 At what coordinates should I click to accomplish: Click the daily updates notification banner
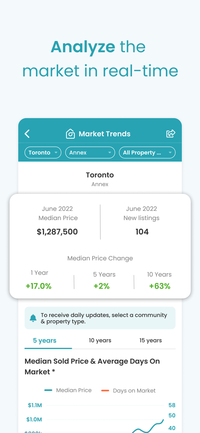[100, 318]
